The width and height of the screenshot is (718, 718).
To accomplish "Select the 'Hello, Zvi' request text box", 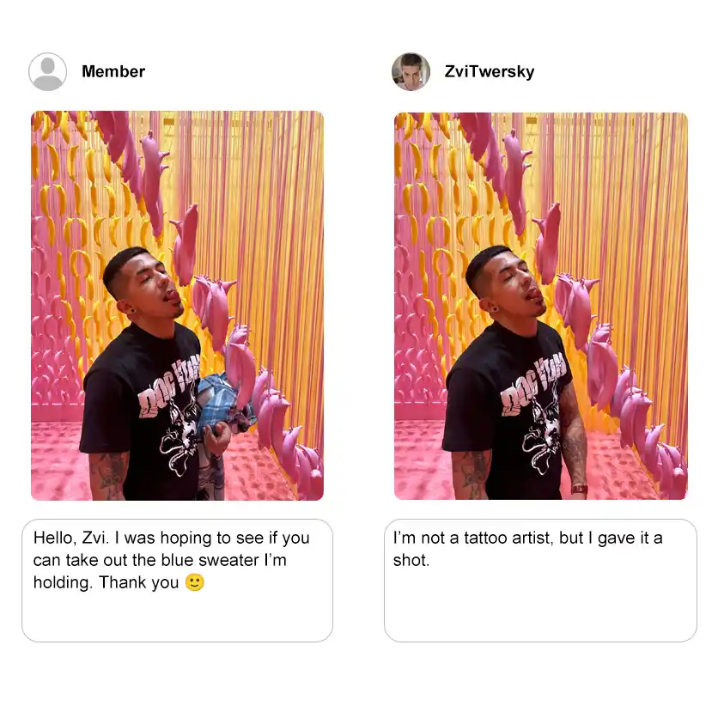I will (177, 581).
